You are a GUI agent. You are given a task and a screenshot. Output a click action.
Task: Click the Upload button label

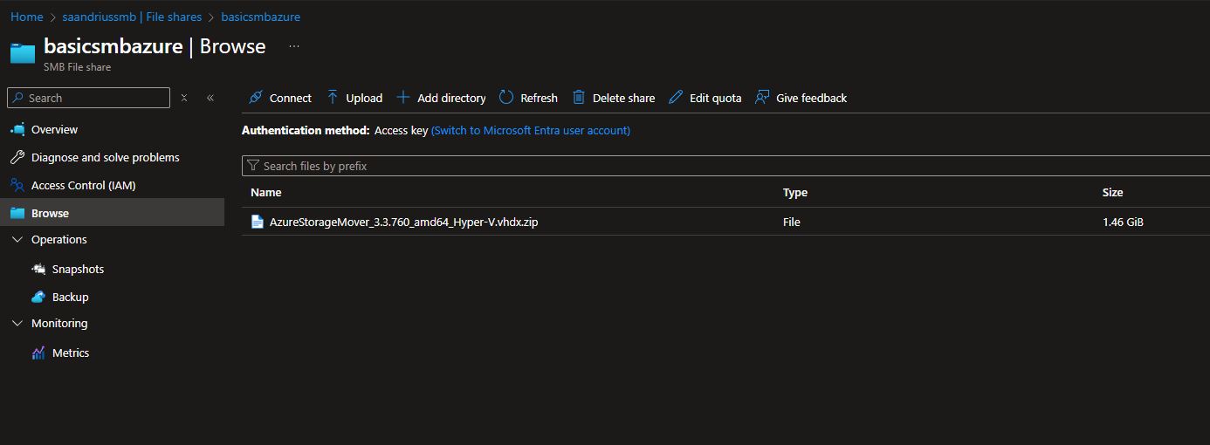coord(364,99)
